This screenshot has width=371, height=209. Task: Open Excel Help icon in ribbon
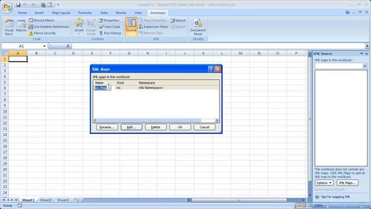(x=347, y=13)
